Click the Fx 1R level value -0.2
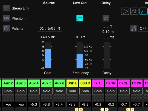This screenshot has width=148, height=111. (111, 104)
